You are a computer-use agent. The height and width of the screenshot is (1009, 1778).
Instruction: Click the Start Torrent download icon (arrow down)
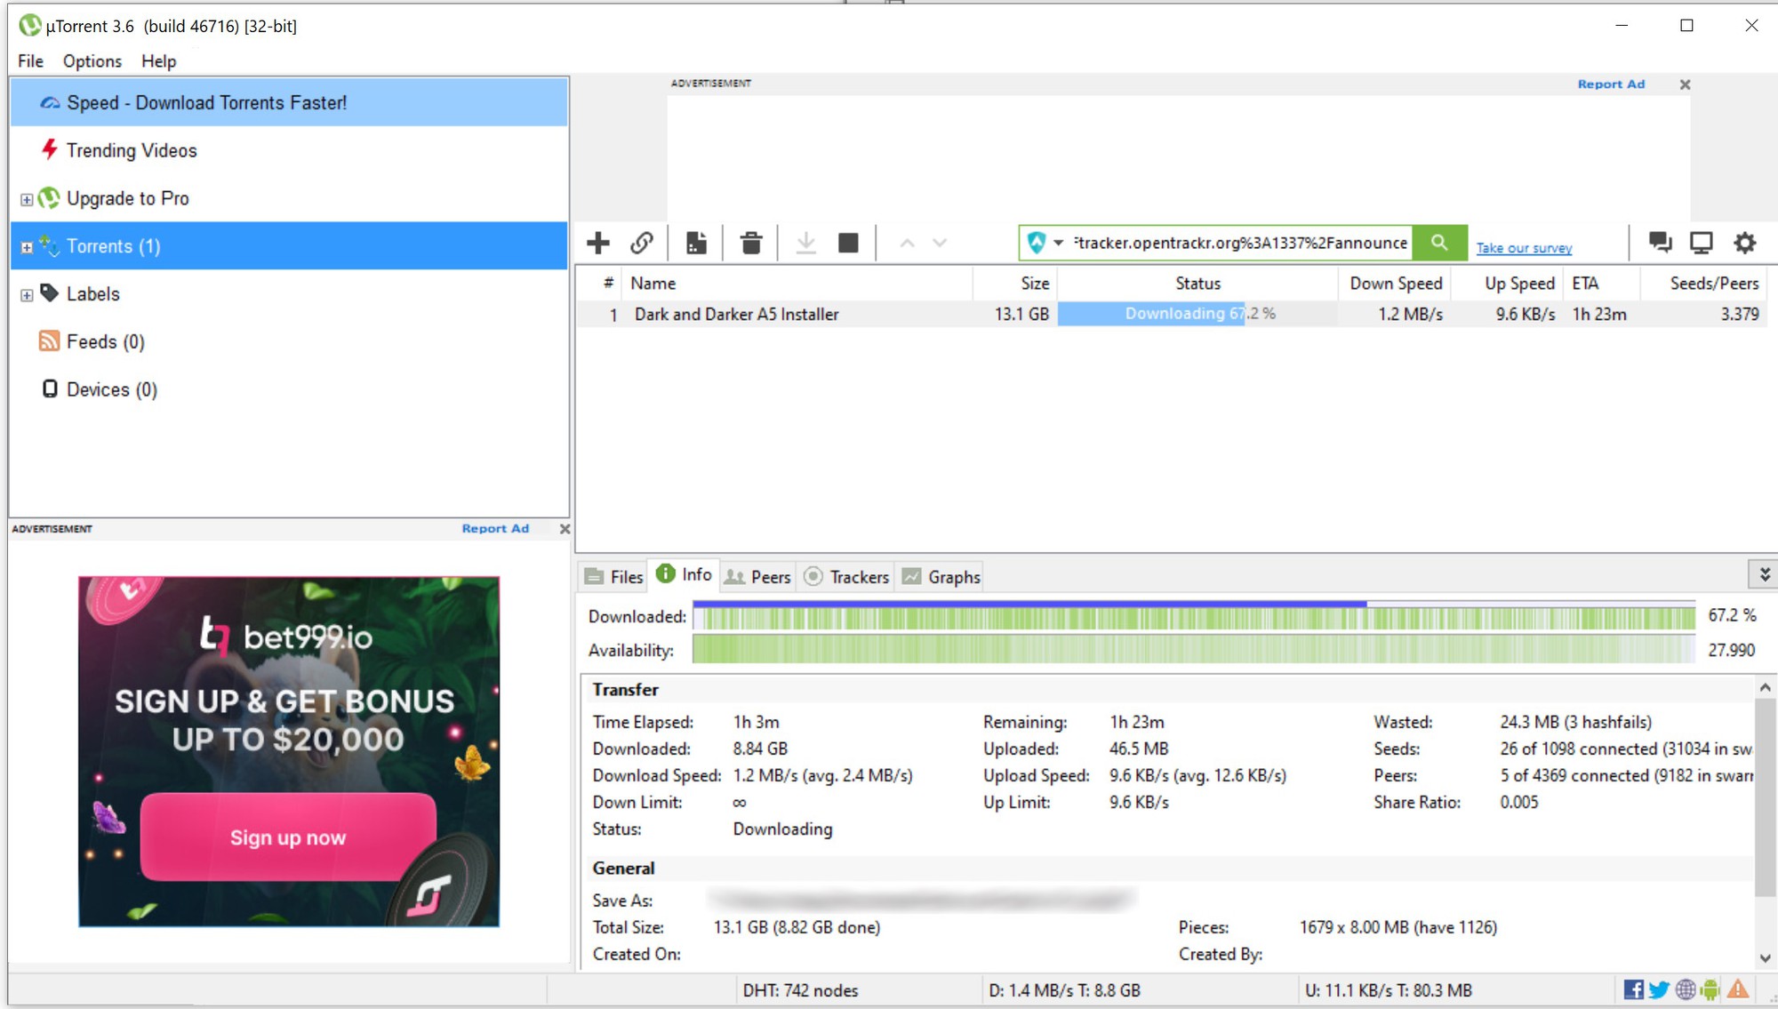pos(805,242)
